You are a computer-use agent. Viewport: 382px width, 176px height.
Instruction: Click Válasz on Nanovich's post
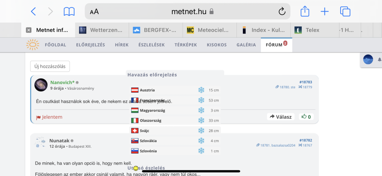(x=281, y=116)
